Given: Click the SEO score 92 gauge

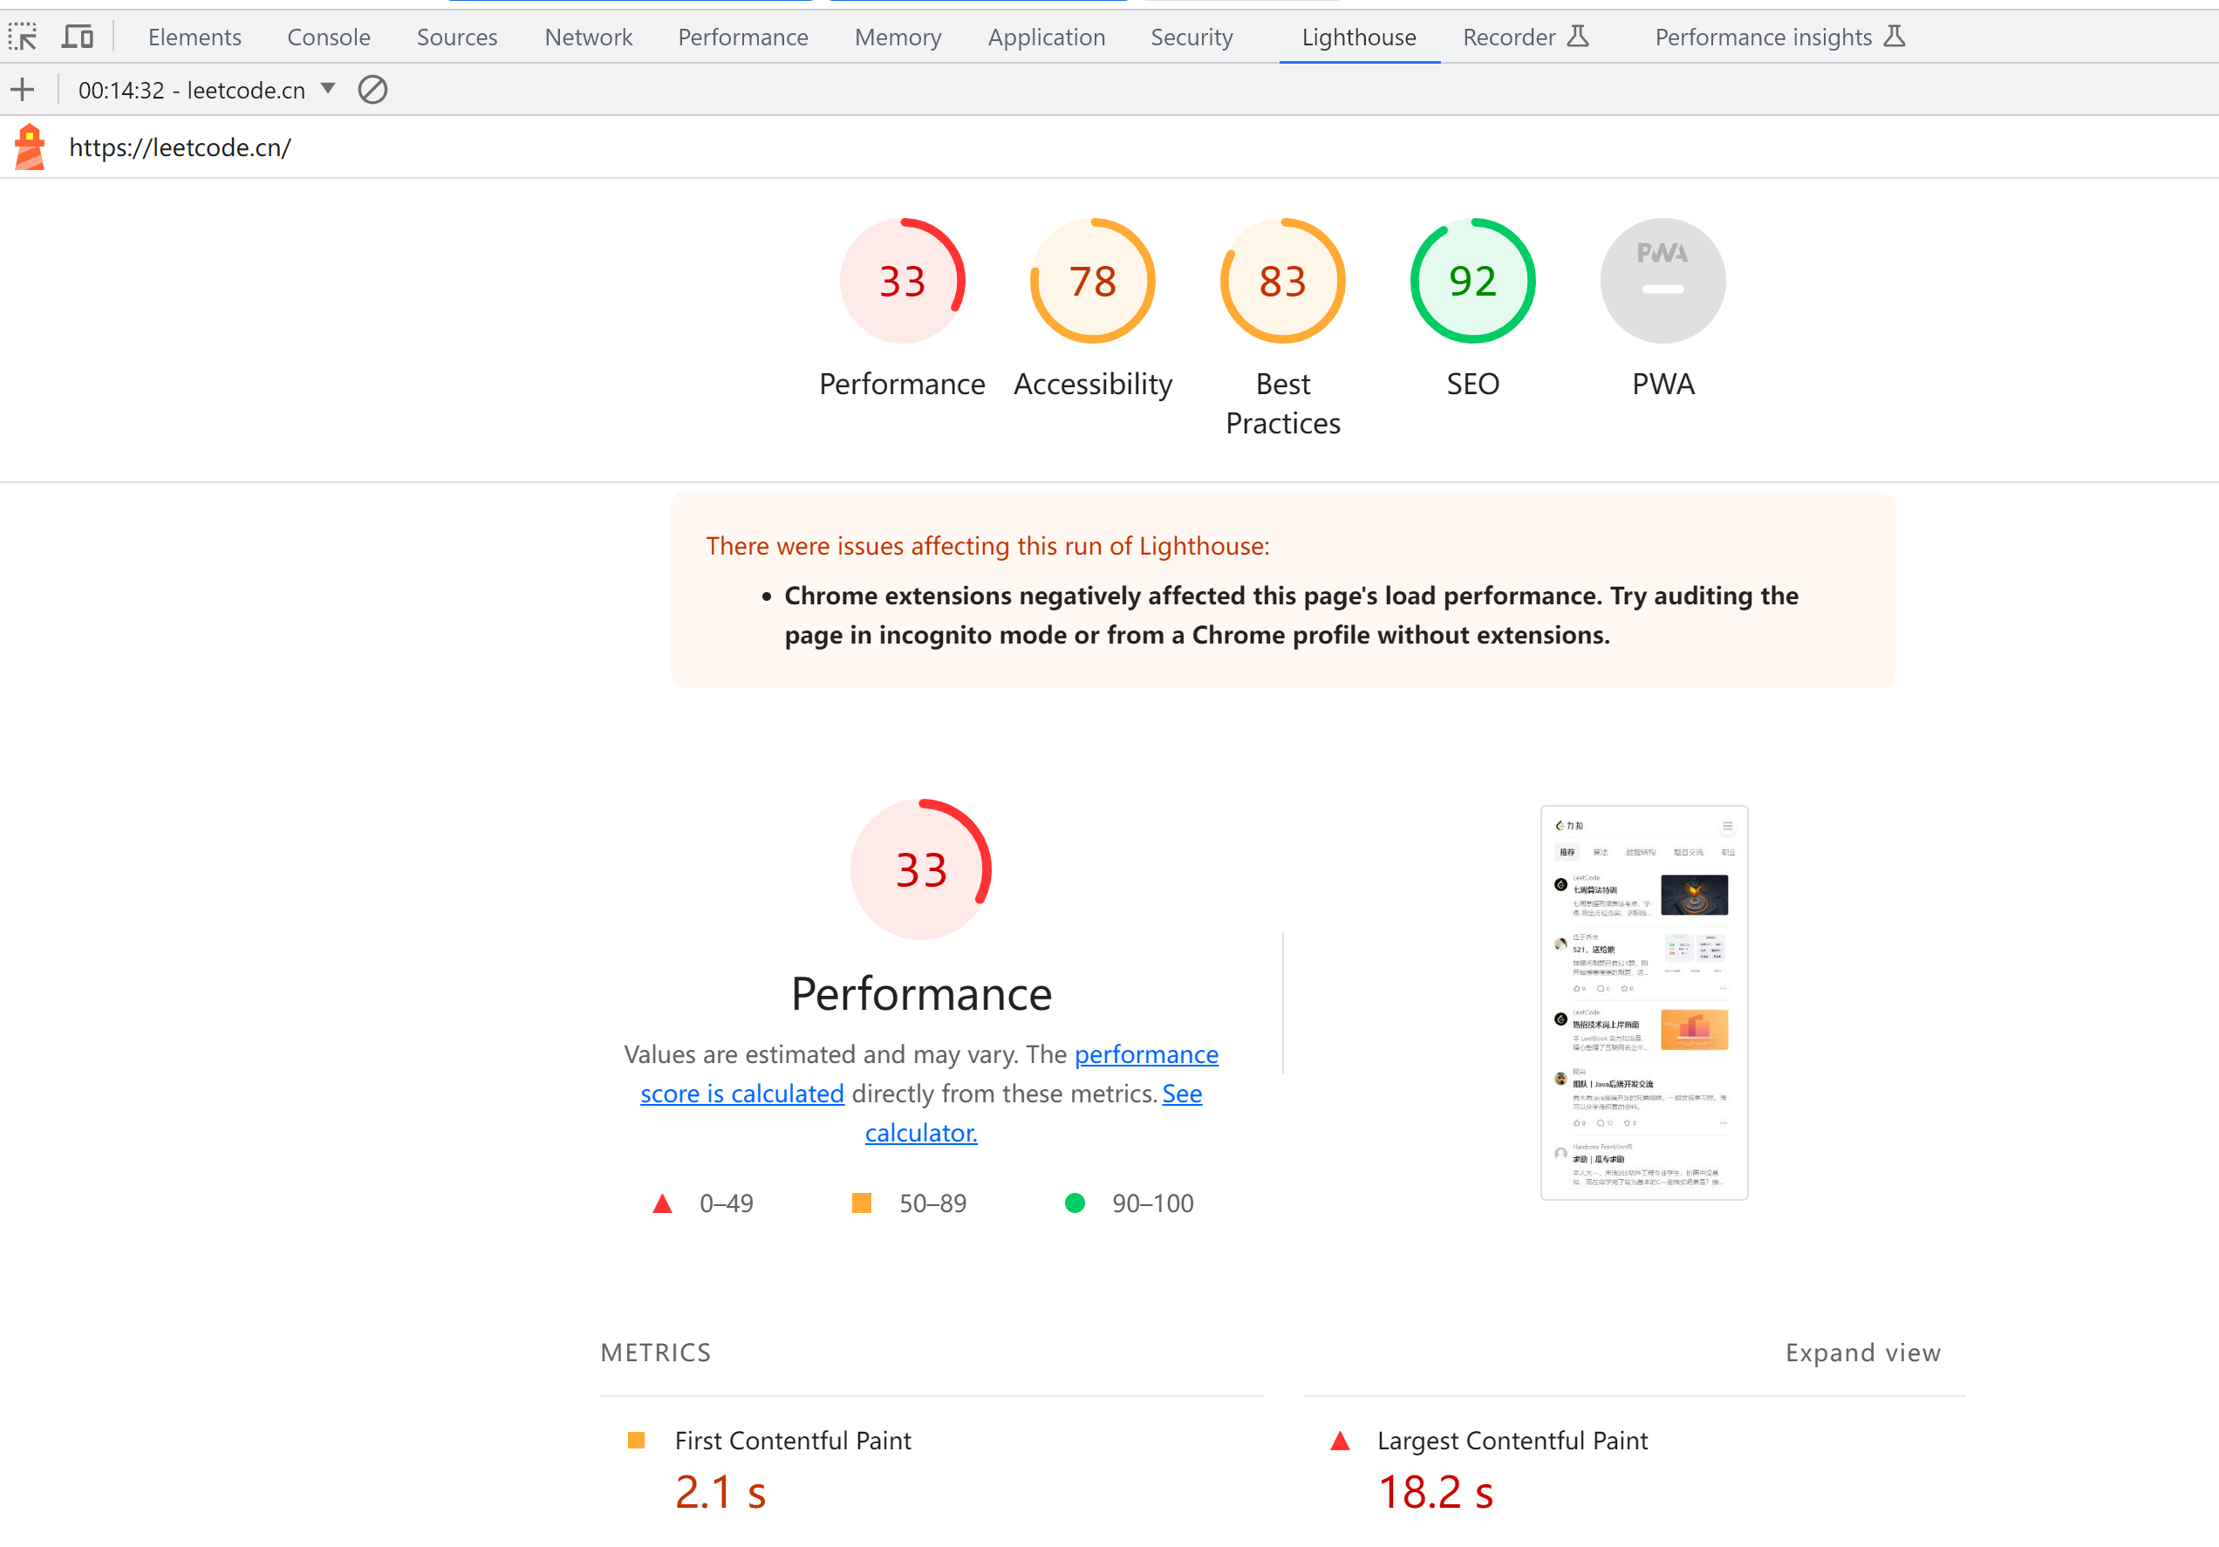Looking at the screenshot, I should (1472, 281).
